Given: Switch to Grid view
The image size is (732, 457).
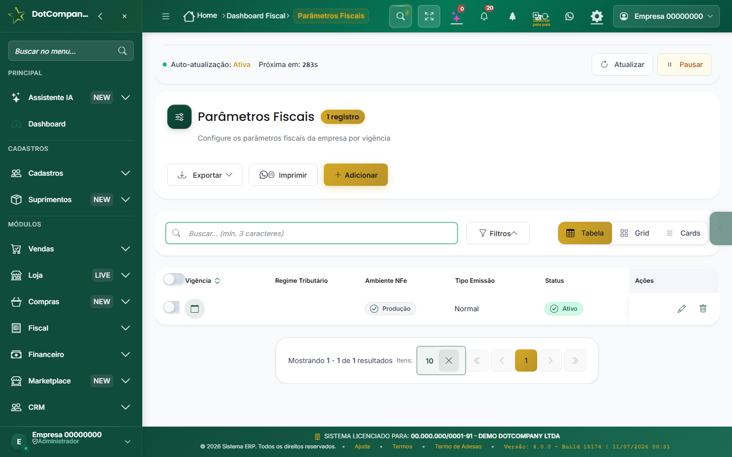Looking at the screenshot, I should 635,233.
